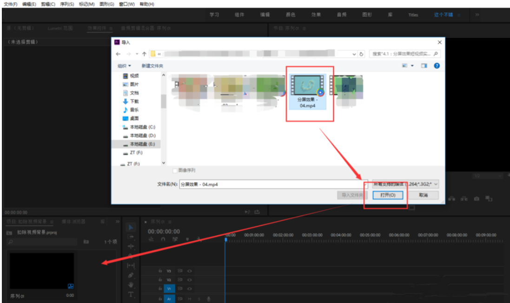Open the 序列(S) menu
This screenshot has height=303, width=510.
[x=67, y=4]
